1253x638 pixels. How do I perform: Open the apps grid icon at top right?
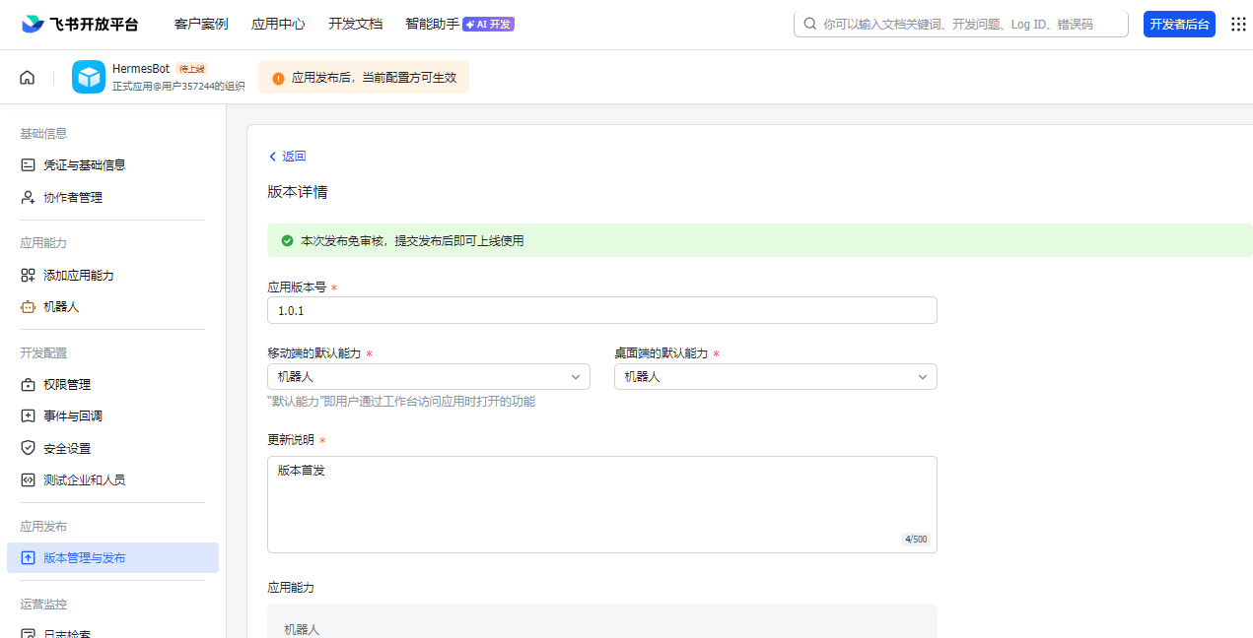[x=1238, y=25]
